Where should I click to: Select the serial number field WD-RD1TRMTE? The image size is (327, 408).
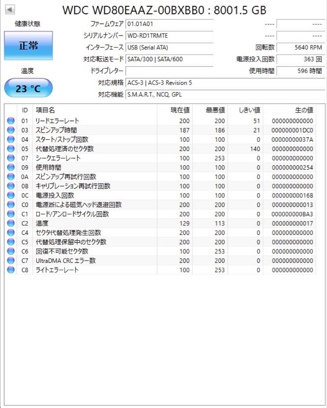pos(170,36)
